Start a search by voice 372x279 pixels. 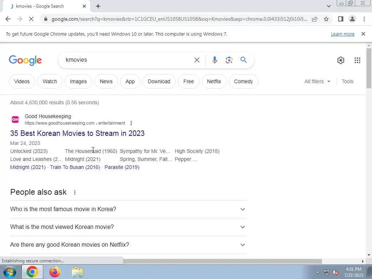(214, 60)
